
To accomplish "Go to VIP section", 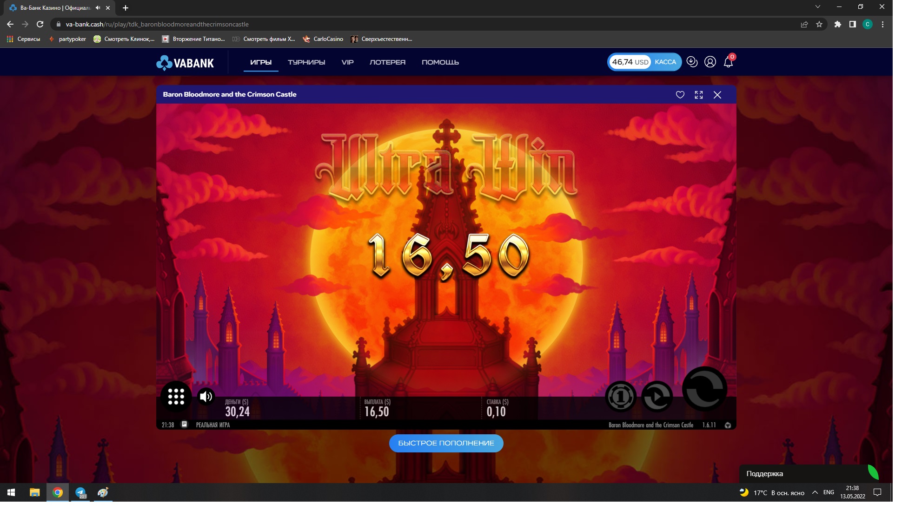I will [347, 62].
